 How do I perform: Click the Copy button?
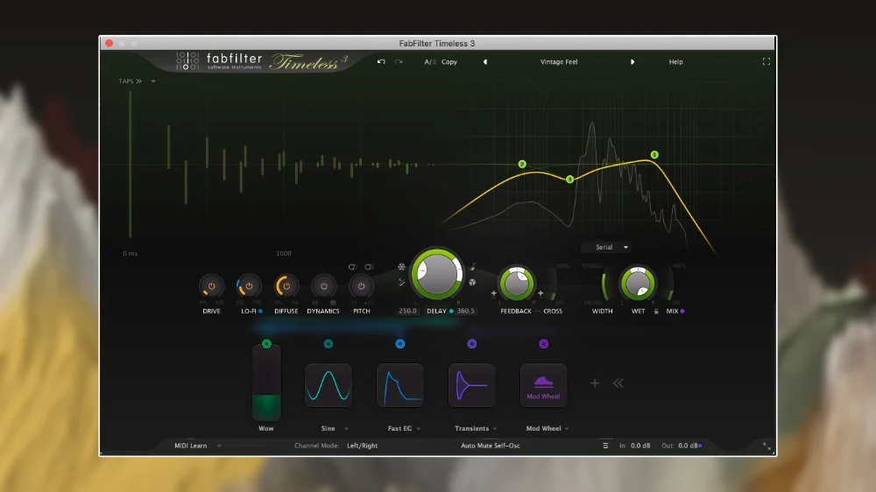tap(449, 62)
